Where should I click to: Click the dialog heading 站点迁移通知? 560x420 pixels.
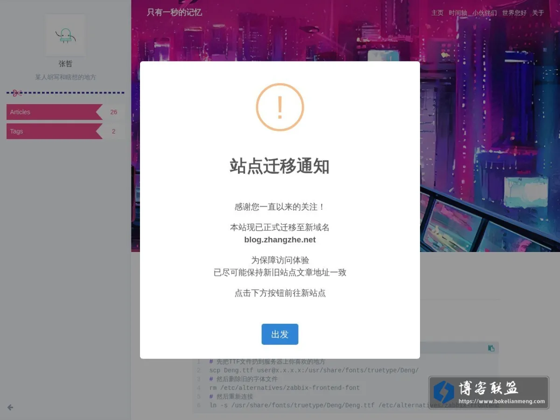280,166
